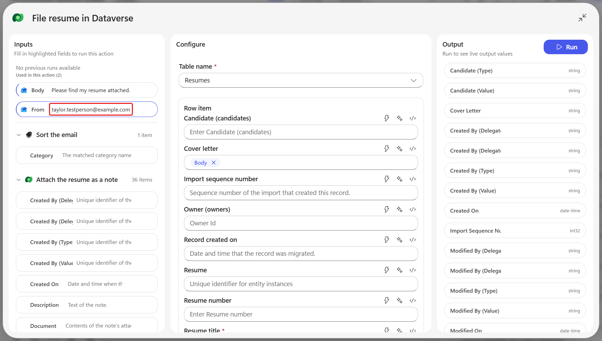Click the lightning bolt icon for Cover letter

pos(387,149)
